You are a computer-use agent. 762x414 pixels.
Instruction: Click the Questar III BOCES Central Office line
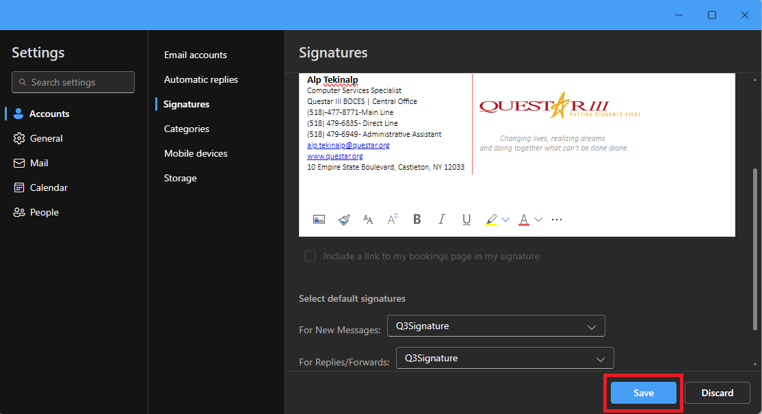click(x=362, y=101)
